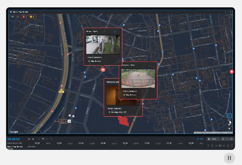Click Motion Detection text in top-left alert popup
The width and height of the screenshot is (242, 165).
click(95, 57)
